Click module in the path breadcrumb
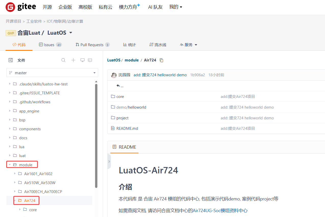 coord(132,60)
